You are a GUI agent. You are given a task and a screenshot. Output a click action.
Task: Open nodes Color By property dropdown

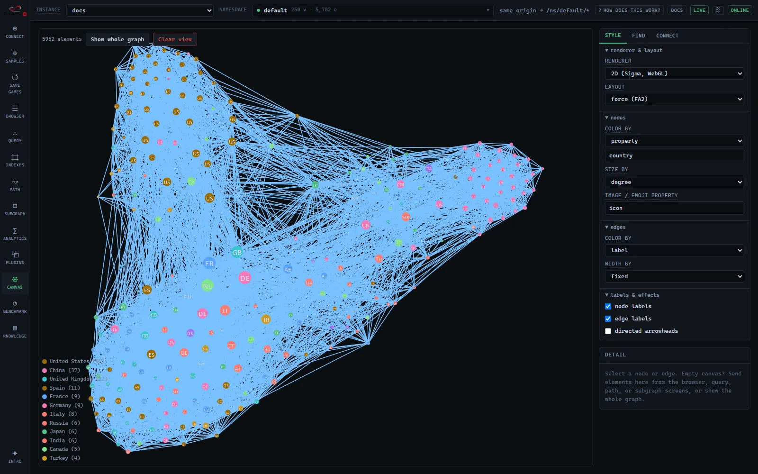click(674, 141)
